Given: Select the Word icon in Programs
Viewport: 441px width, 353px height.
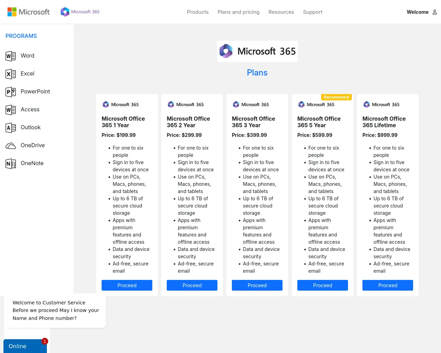Looking at the screenshot, I should (11, 56).
